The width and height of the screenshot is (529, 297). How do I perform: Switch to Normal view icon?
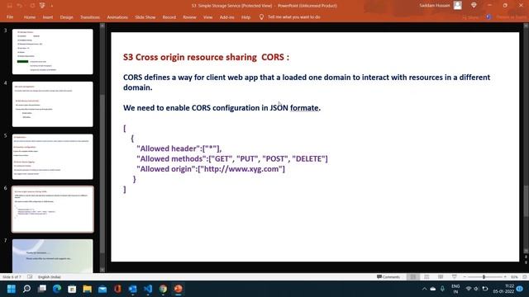pyautogui.click(x=413, y=277)
